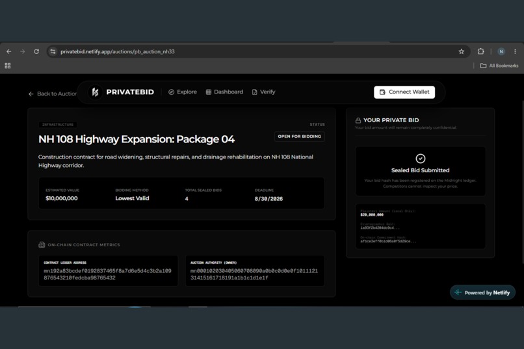Click the Lowest Valid bidding method

coord(132,198)
